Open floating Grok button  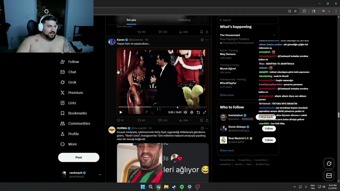pos(329,164)
